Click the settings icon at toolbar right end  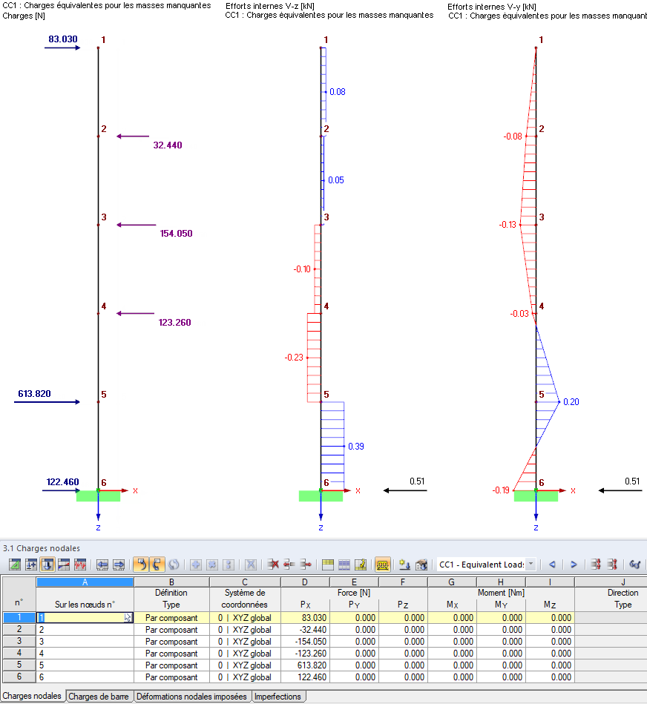tap(634, 565)
